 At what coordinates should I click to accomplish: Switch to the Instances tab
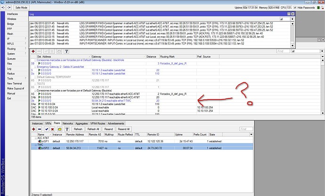click(x=37, y=123)
